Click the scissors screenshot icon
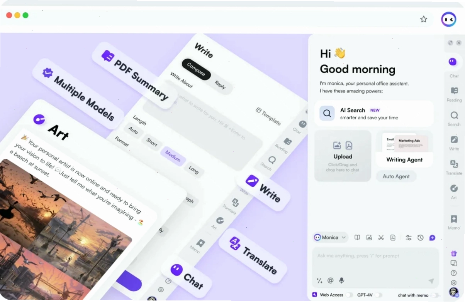 point(381,237)
